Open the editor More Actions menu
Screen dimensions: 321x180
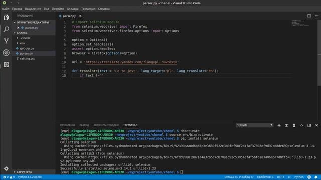pyautogui.click(x=316, y=16)
